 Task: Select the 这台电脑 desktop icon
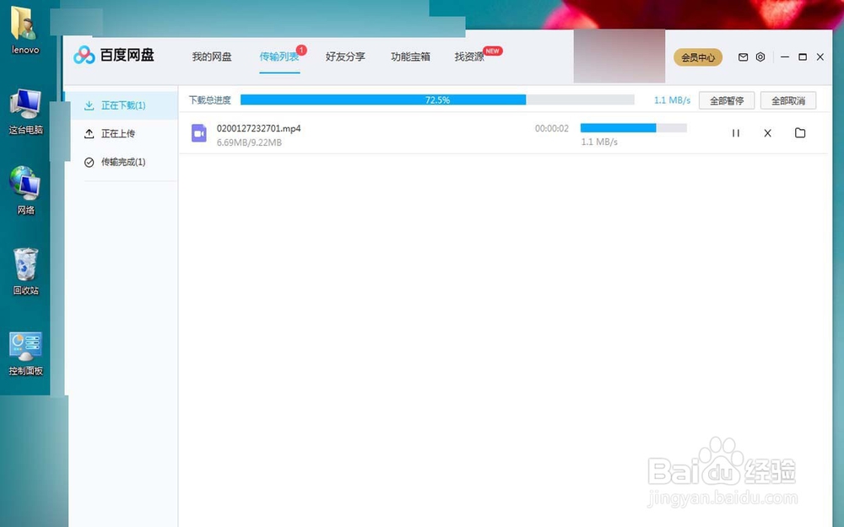point(25,111)
